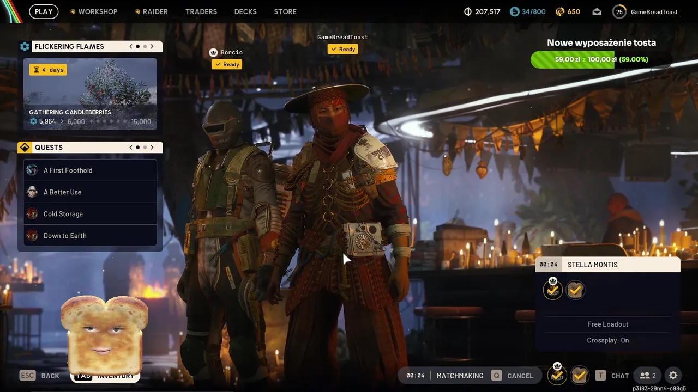
Task: Click the blue stash icon beside 34/800
Action: [x=514, y=11]
